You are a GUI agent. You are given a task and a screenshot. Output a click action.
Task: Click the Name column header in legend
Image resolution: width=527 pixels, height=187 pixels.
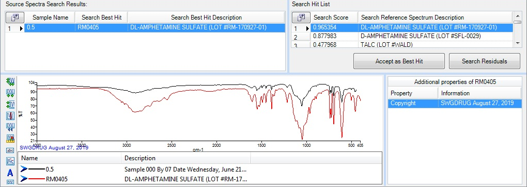click(x=70, y=158)
